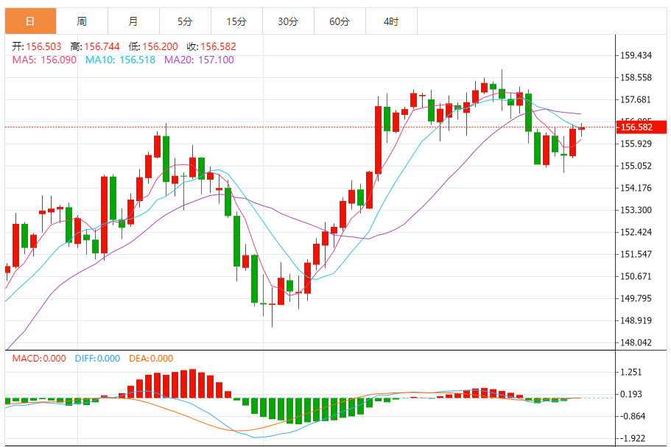Click the -0.864 MACD axis label
This screenshot has width=671, height=447.
(x=633, y=416)
